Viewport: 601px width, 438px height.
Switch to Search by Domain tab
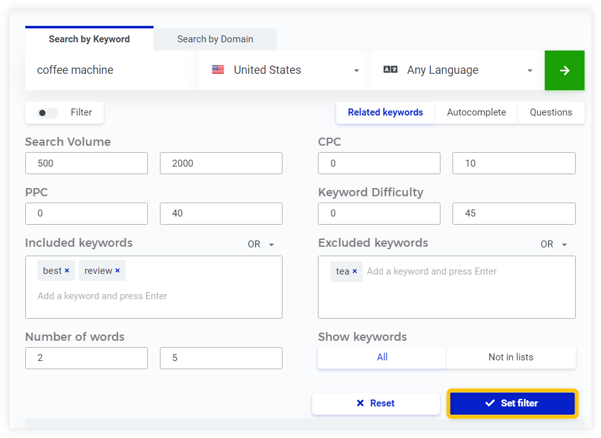pos(215,39)
